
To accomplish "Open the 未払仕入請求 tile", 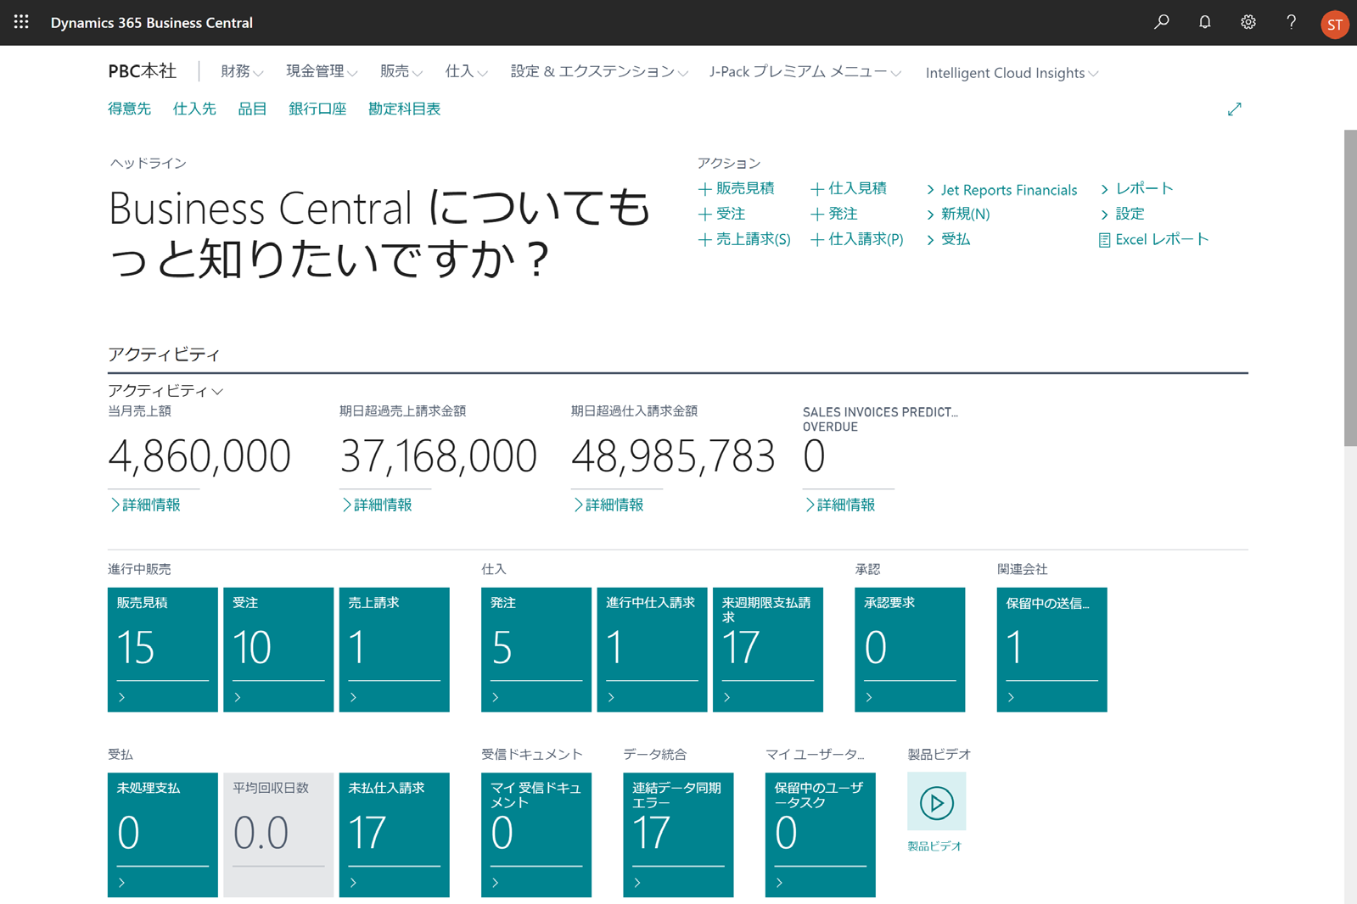I will [395, 834].
